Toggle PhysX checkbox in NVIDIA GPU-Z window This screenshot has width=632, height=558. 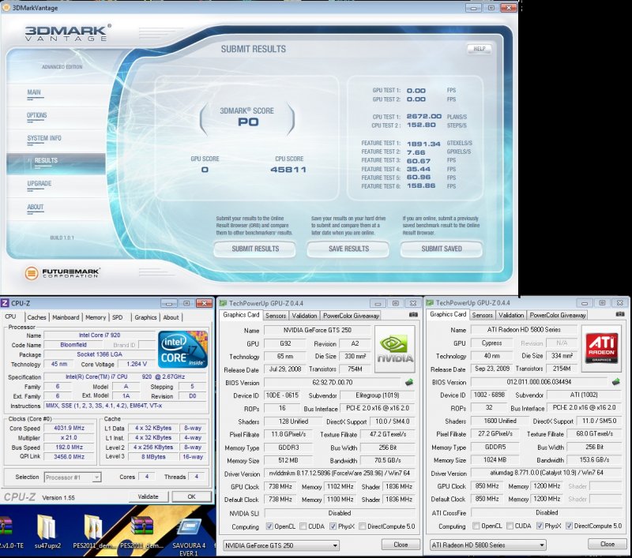pos(333,526)
